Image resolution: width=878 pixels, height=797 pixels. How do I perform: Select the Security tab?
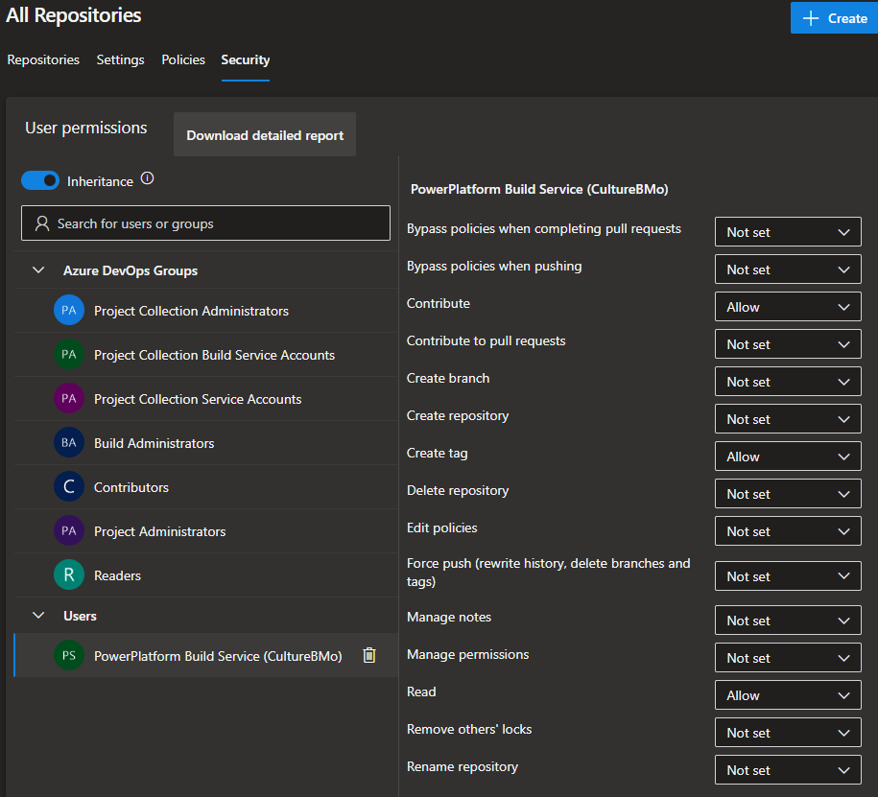coord(246,59)
